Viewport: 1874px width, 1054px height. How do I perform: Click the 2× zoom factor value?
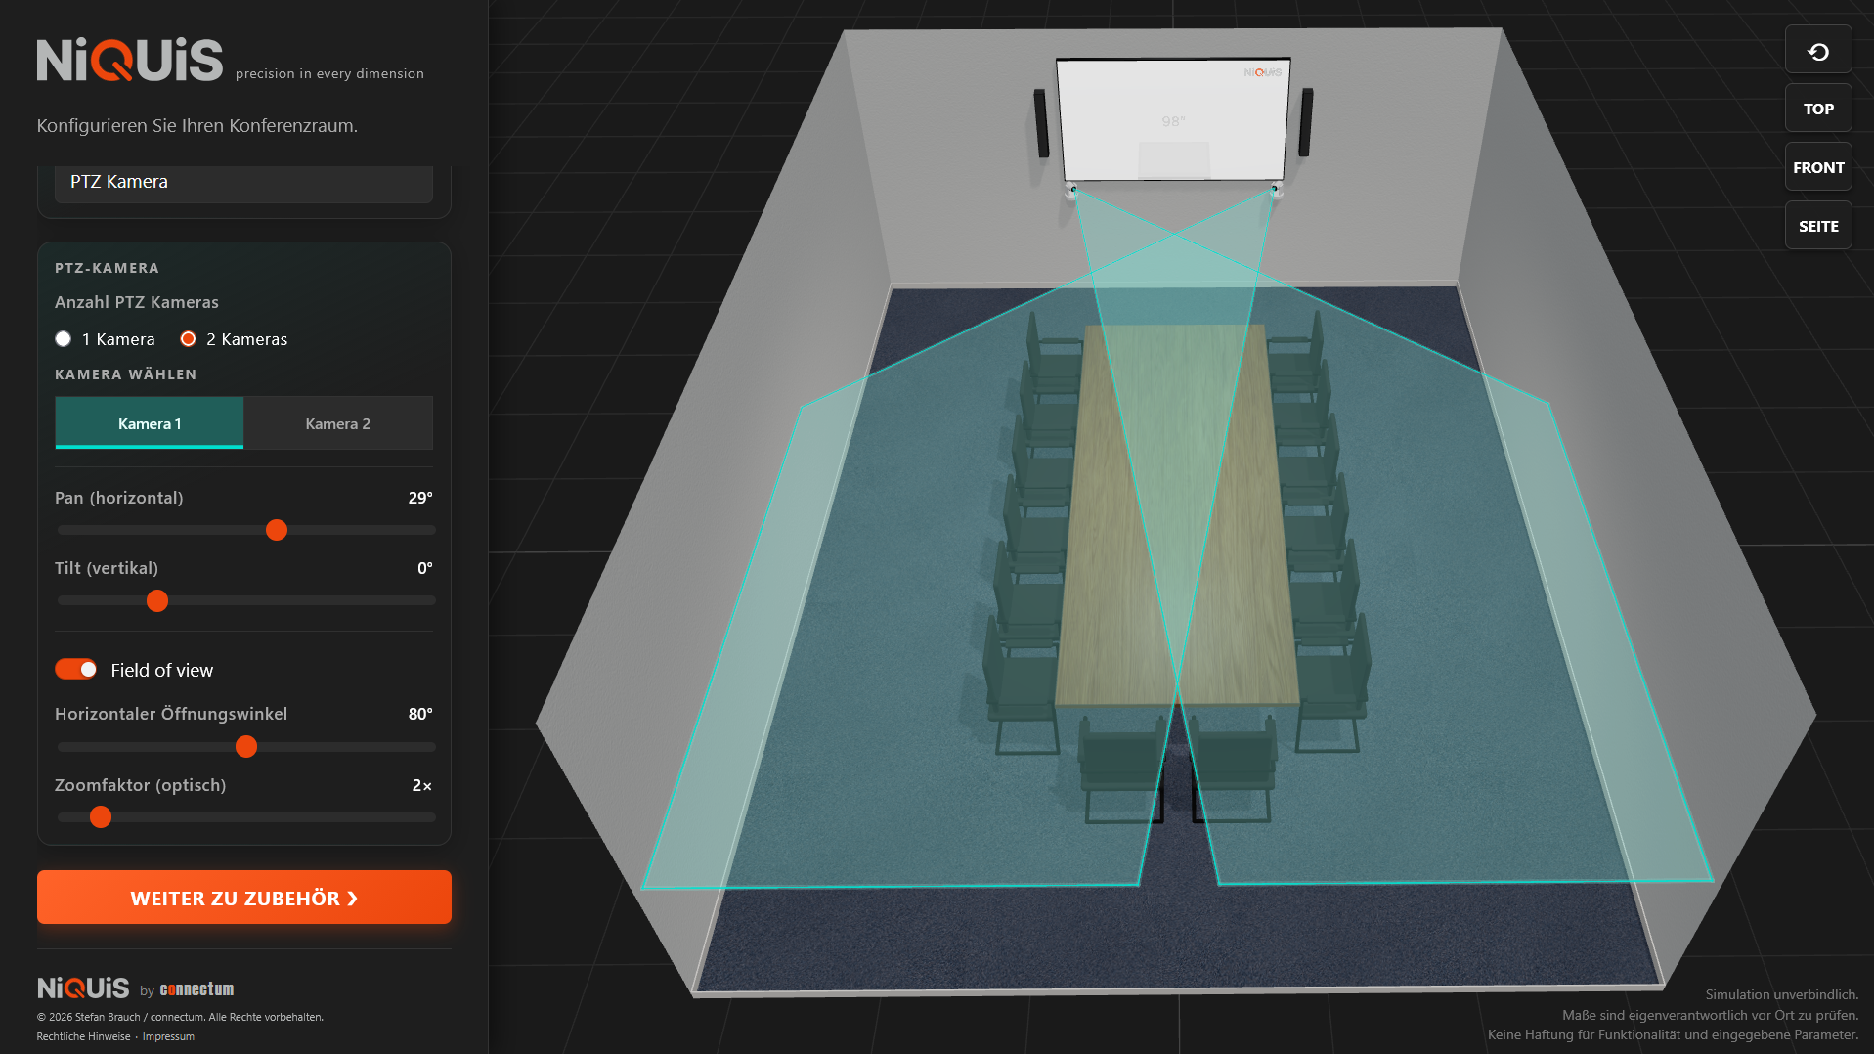[422, 785]
